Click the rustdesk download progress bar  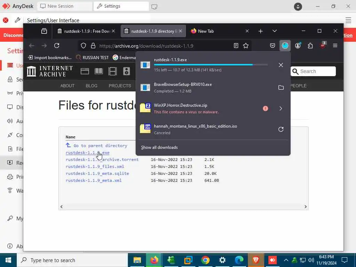211,65
